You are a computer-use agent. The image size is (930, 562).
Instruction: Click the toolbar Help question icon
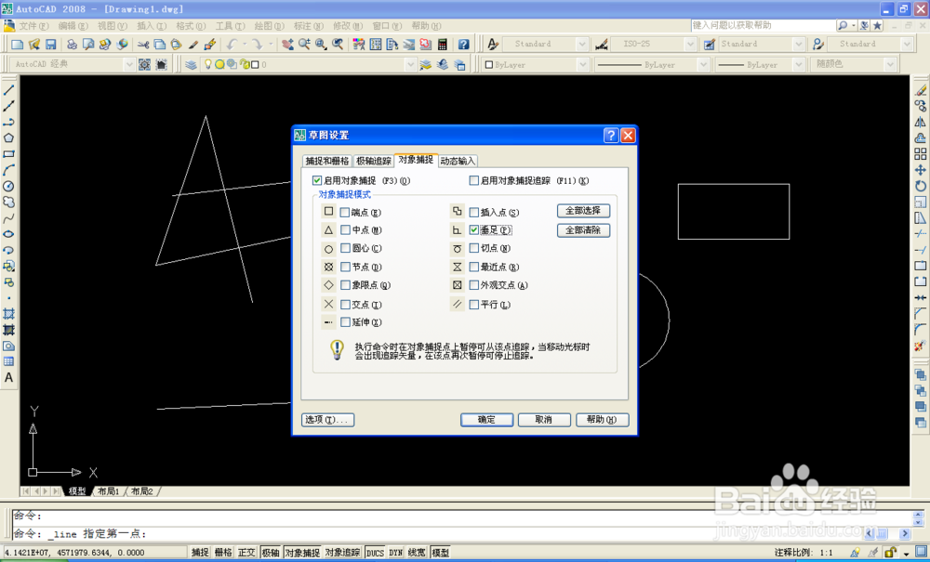click(464, 45)
